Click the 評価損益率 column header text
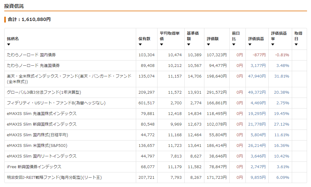311x187 pixels. click(279, 36)
